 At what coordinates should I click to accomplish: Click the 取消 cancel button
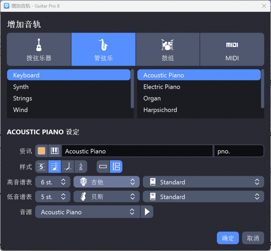tap(253, 238)
